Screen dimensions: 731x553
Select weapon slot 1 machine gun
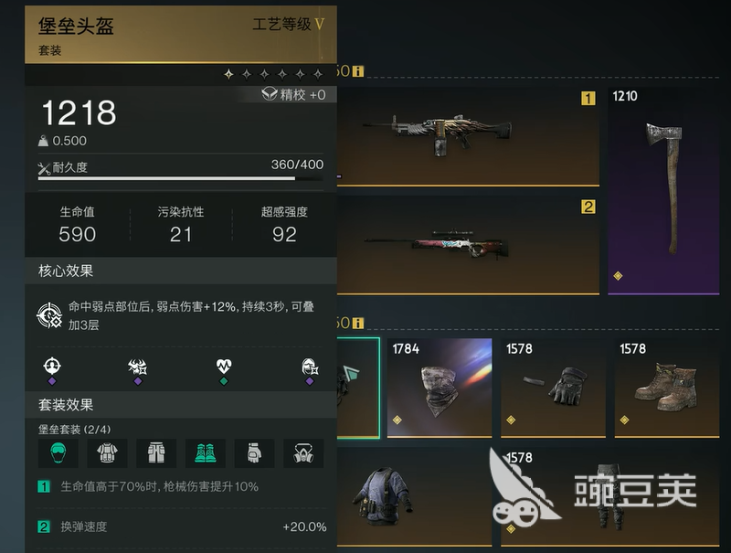468,136
